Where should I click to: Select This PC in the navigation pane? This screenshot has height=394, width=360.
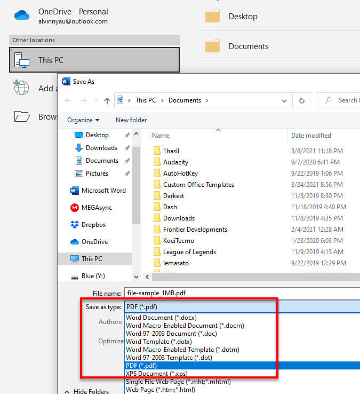pos(95,259)
